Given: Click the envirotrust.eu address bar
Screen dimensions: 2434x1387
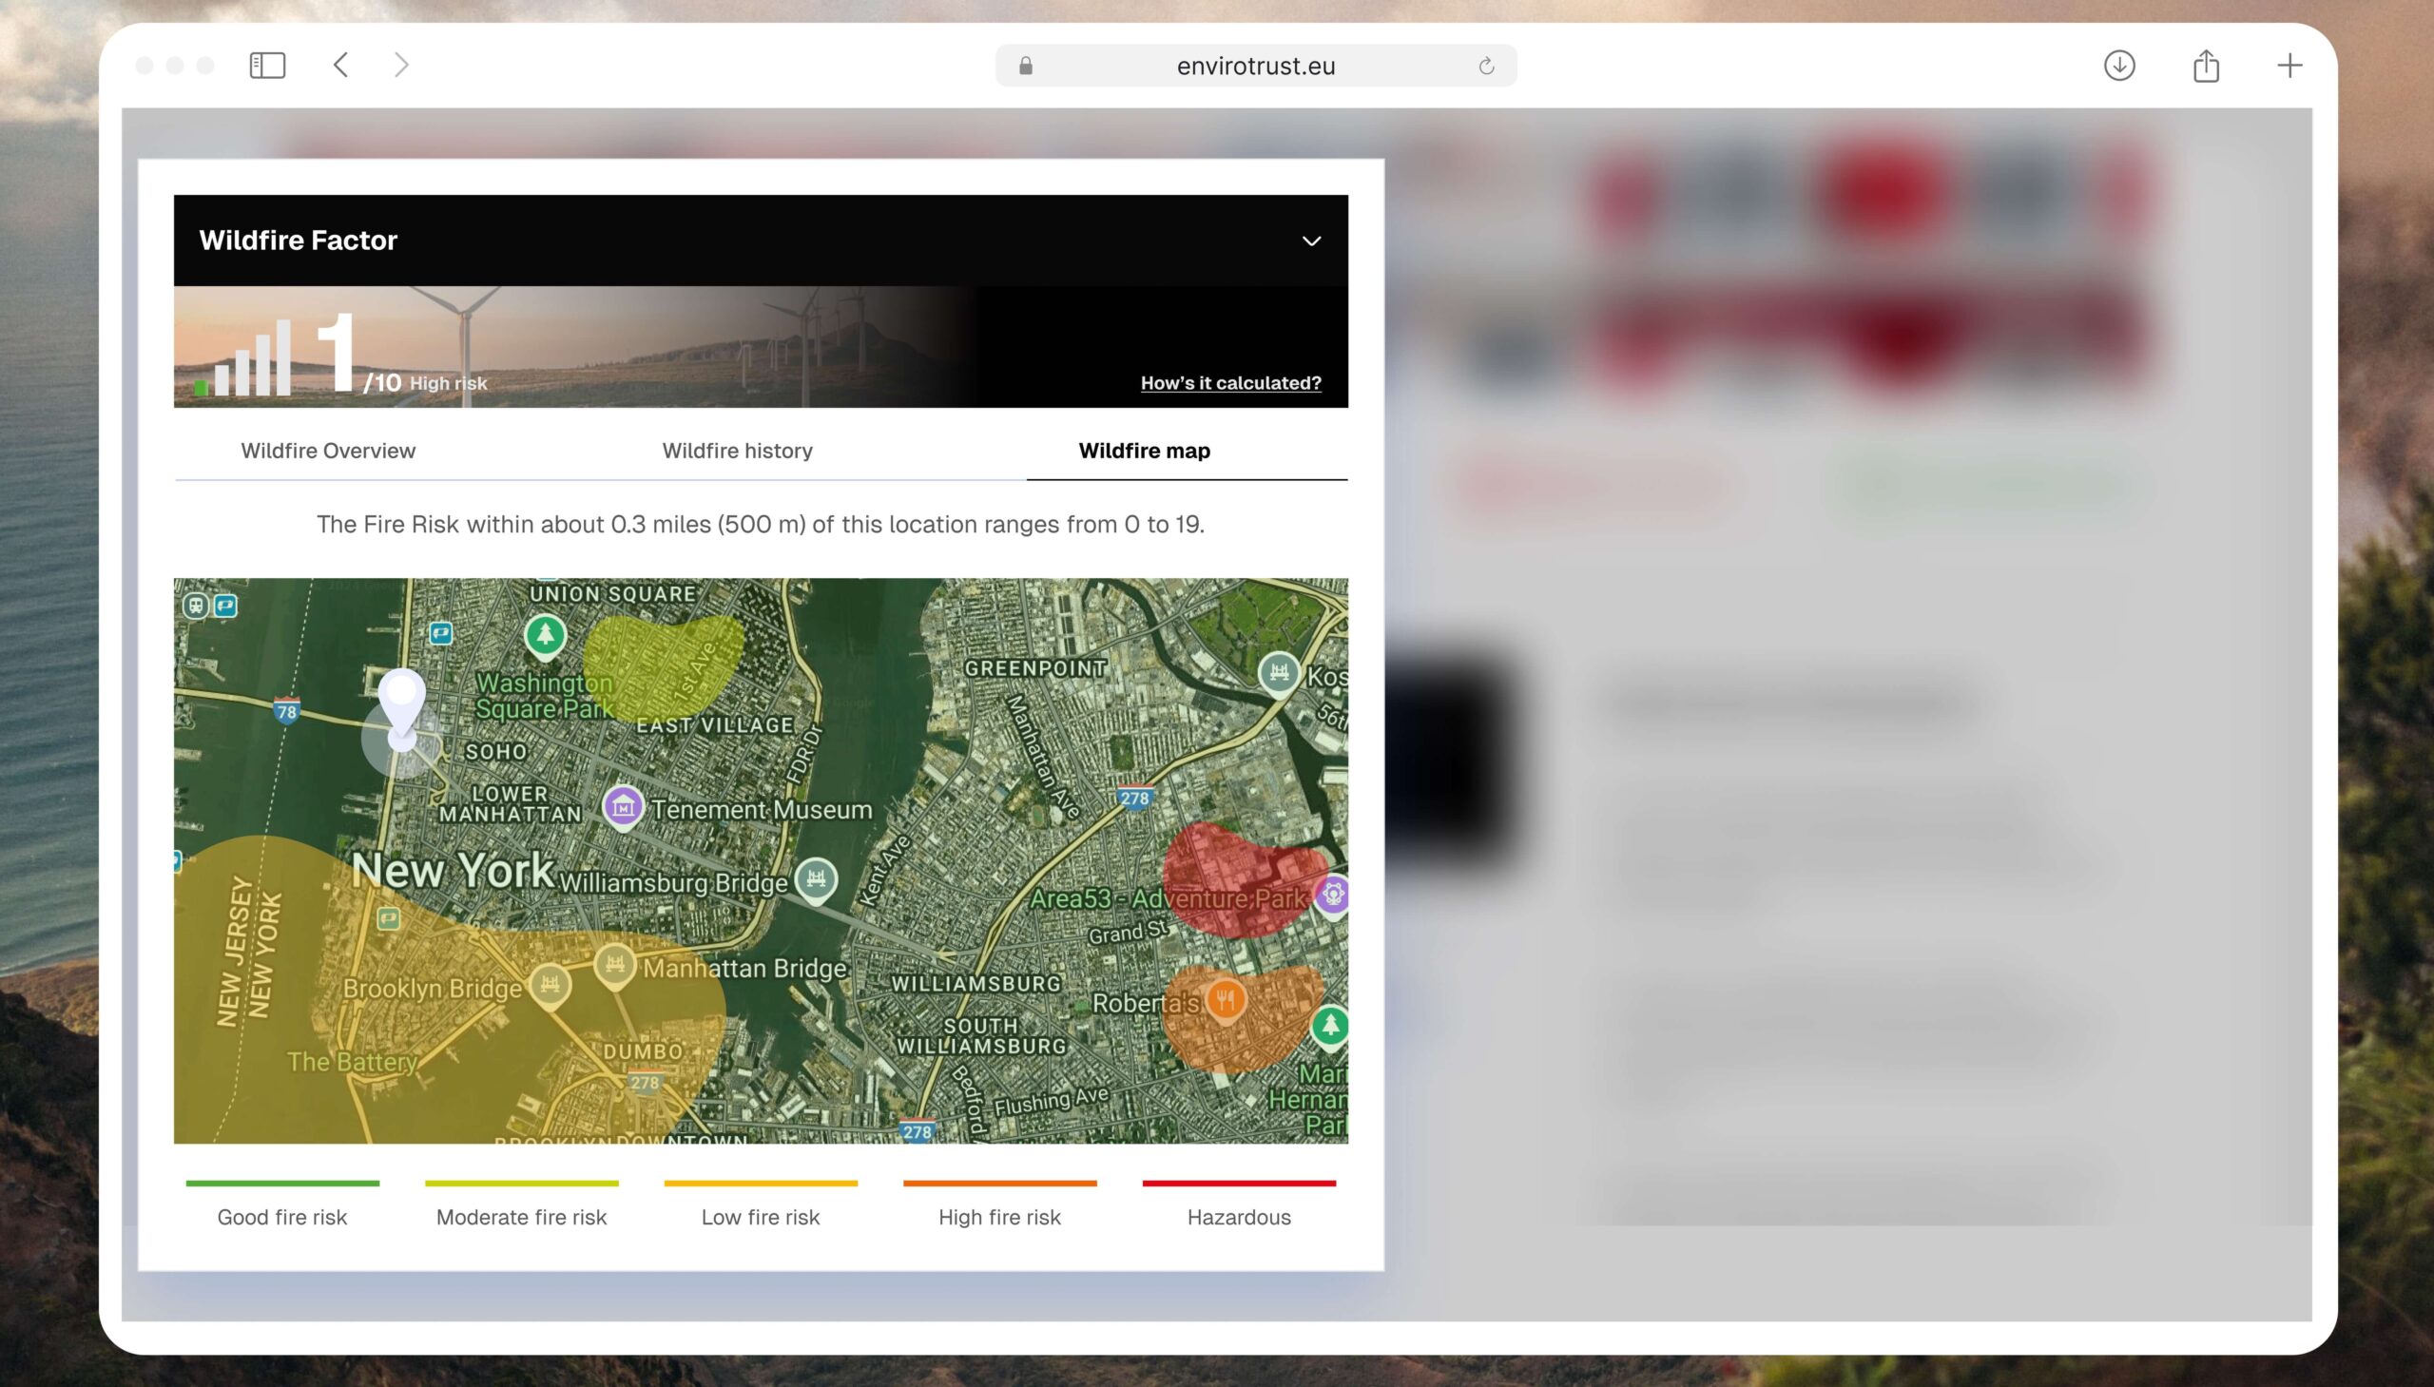Looking at the screenshot, I should coord(1254,66).
